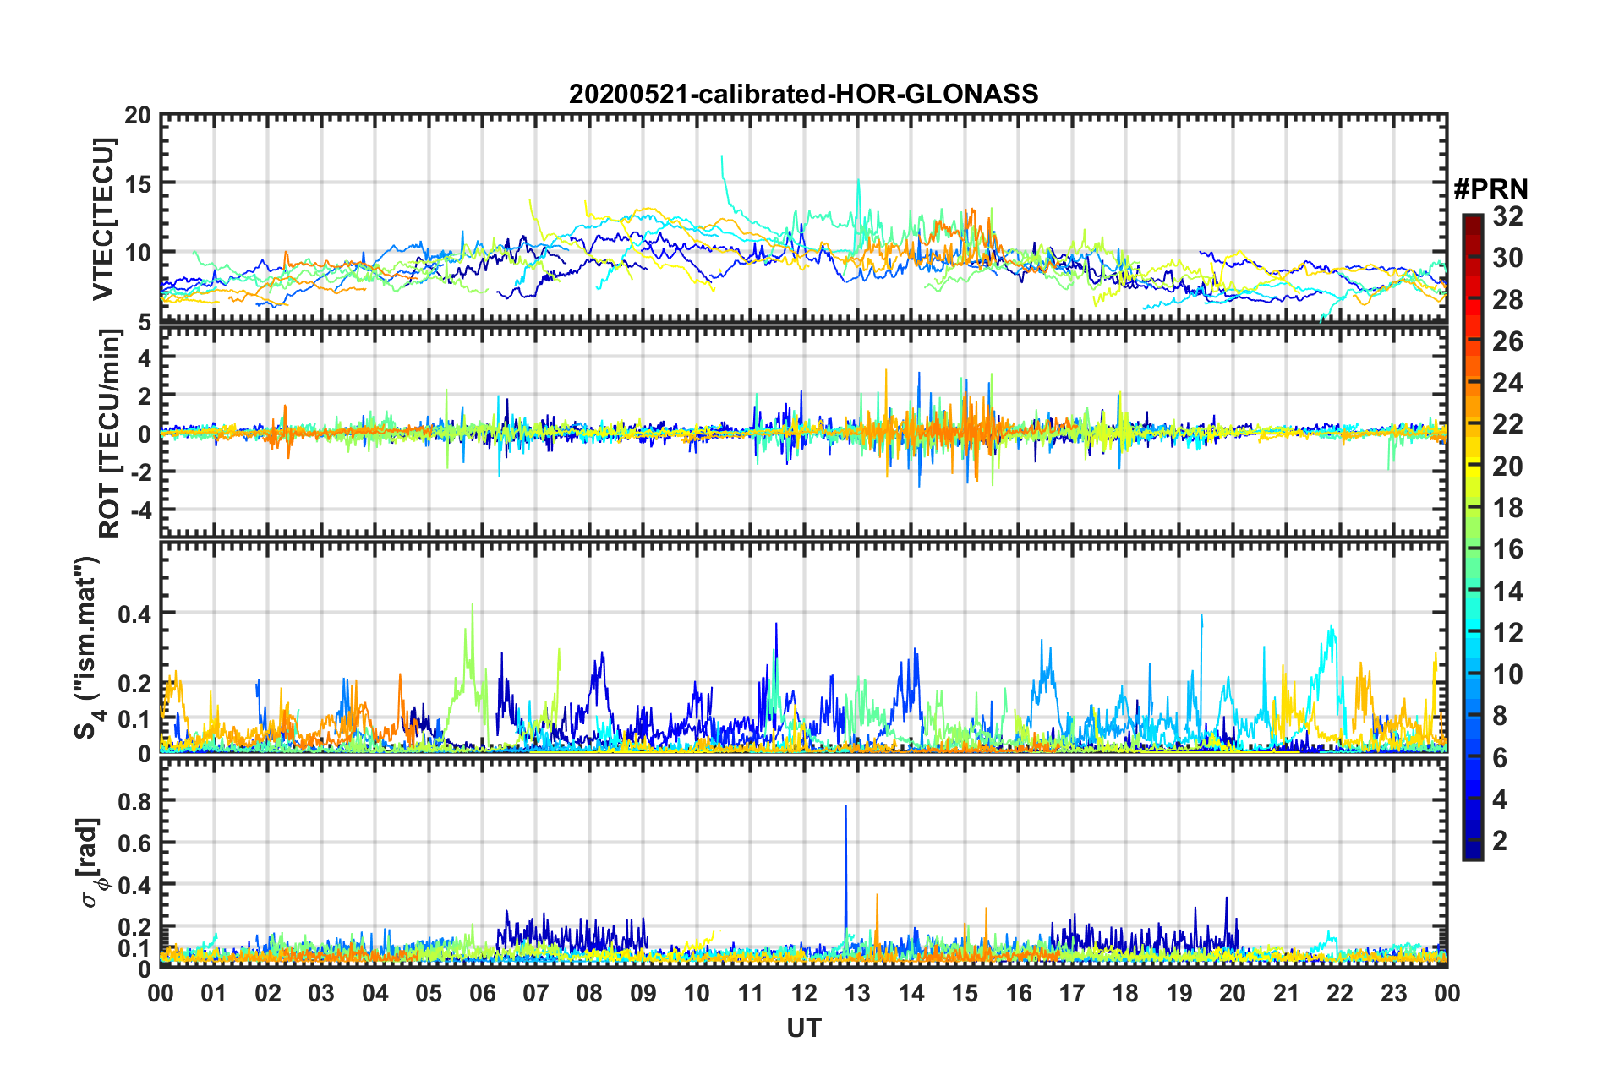The image size is (1608, 1075).
Task: Click colorbar tick label 12
Action: tap(1507, 633)
